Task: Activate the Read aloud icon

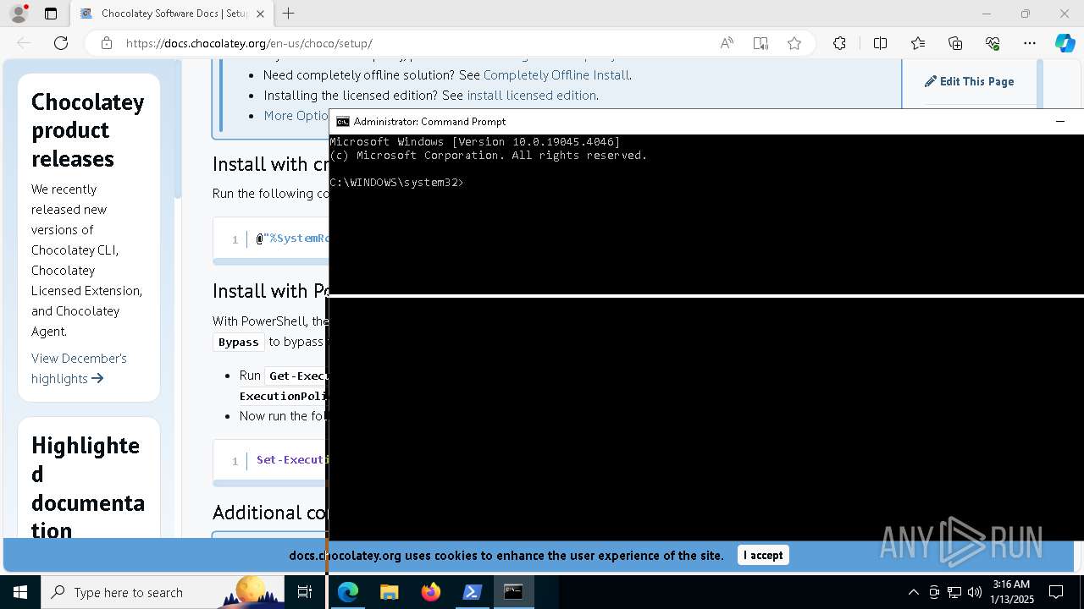Action: click(x=727, y=43)
